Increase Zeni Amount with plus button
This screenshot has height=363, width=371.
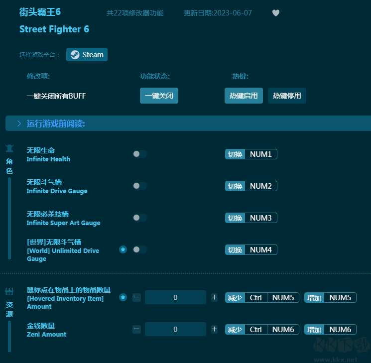[x=214, y=329]
